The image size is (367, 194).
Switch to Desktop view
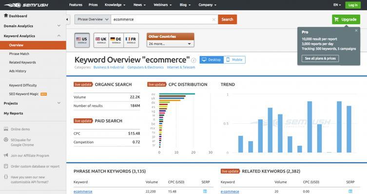coord(212,60)
